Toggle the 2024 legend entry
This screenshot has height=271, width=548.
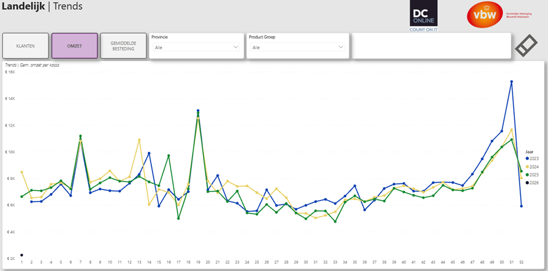pos(531,167)
